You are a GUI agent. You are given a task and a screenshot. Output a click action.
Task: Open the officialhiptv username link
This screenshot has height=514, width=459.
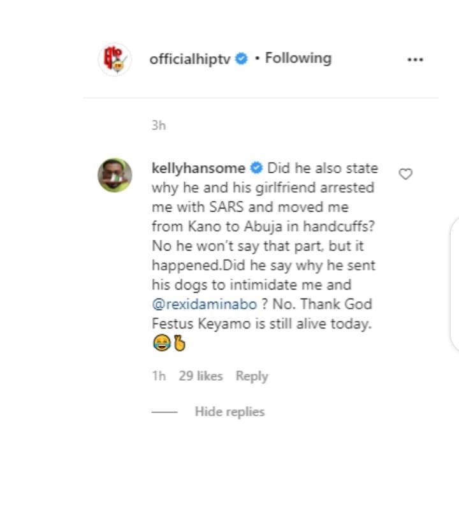(189, 59)
